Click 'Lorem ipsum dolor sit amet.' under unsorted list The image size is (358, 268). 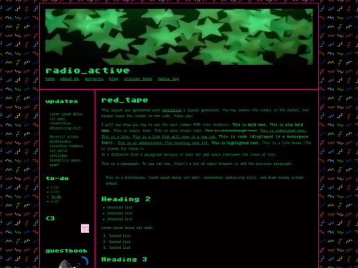point(127,228)
